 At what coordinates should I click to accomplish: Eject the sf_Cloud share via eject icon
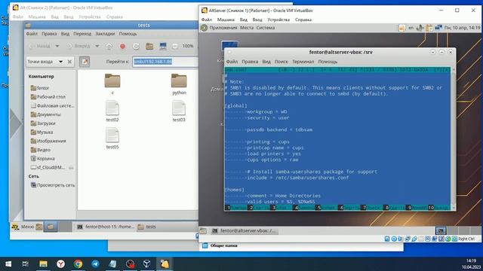[71, 168]
